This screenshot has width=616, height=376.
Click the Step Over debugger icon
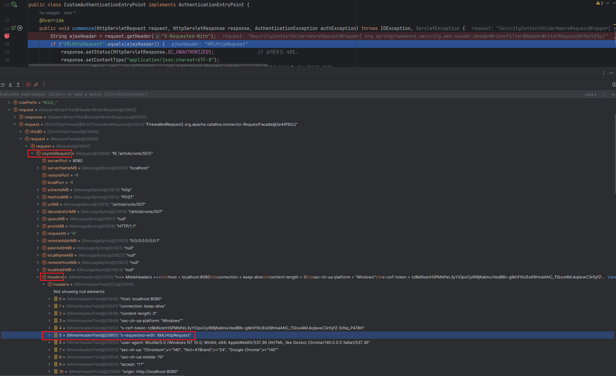(x=2, y=85)
